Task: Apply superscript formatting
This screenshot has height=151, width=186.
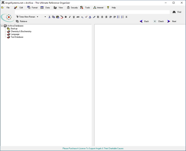Action: click(x=86, y=17)
